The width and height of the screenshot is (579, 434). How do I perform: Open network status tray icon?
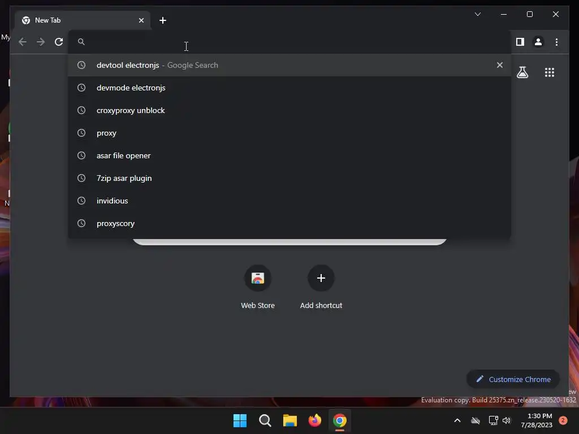pos(493,420)
